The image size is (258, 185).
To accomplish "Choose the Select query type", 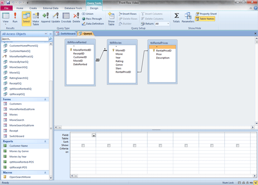I will coord(26,18).
